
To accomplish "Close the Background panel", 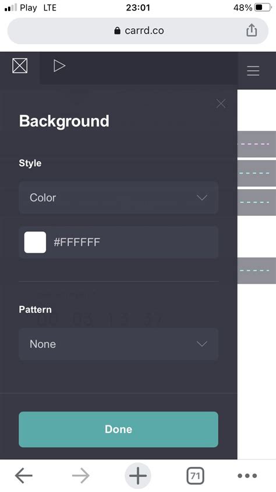I will [x=221, y=103].
